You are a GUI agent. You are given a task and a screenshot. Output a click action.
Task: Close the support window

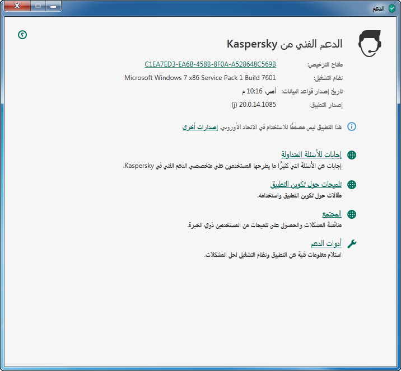(x=17, y=6)
